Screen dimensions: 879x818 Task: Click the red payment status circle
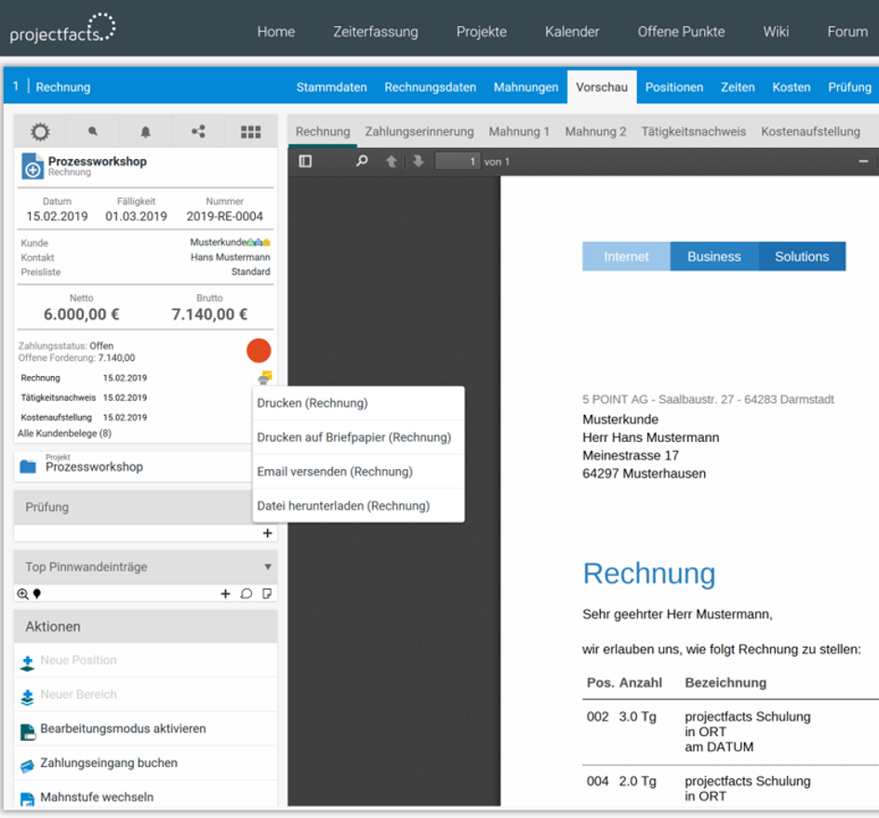click(259, 351)
